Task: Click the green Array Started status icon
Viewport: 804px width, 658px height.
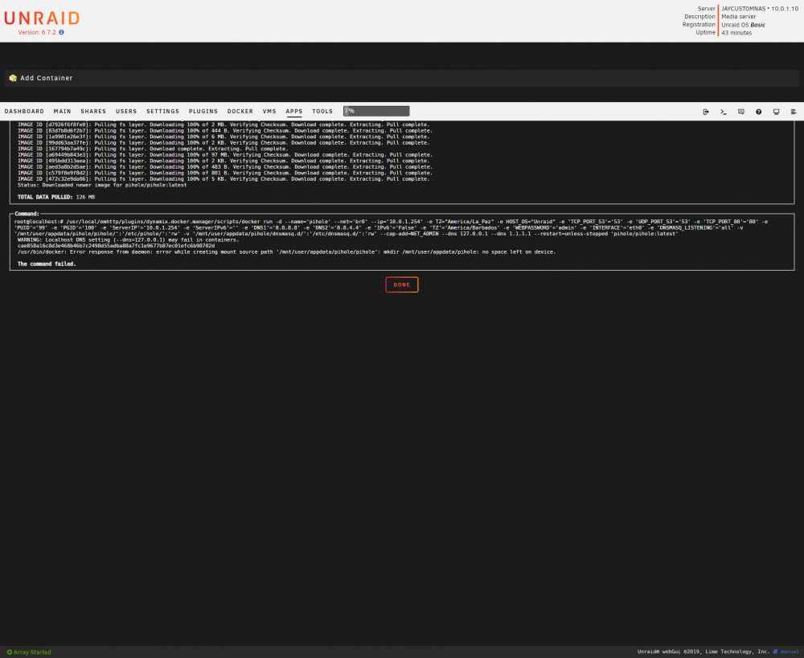Action: [9, 652]
